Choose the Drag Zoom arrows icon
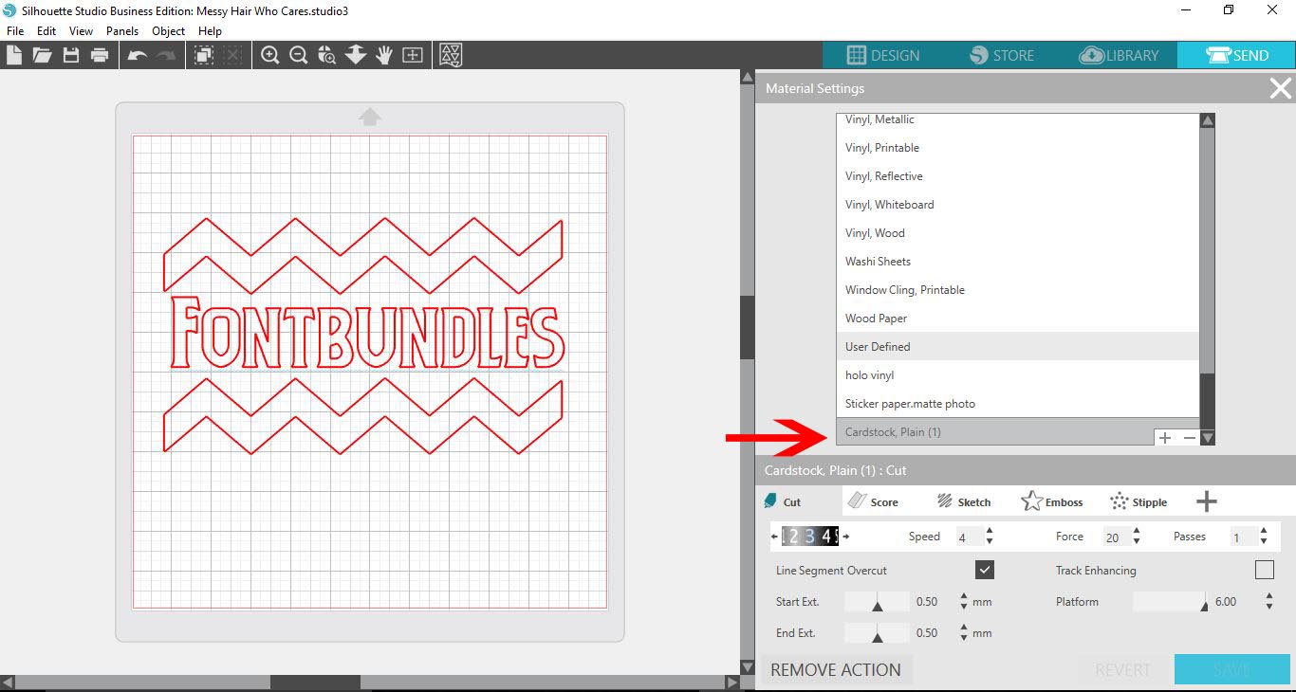The image size is (1296, 692). tap(356, 55)
